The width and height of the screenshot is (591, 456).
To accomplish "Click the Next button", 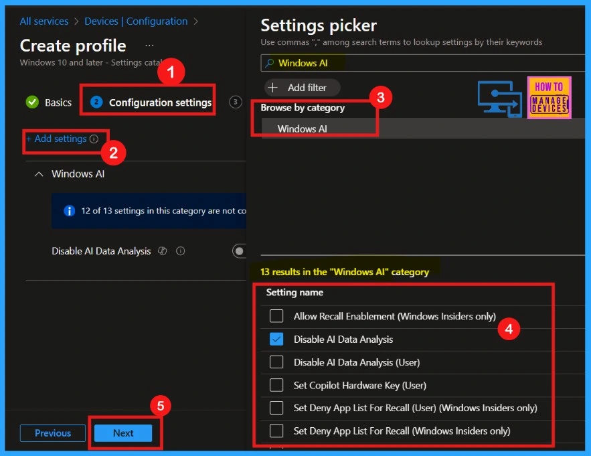I will [x=123, y=433].
